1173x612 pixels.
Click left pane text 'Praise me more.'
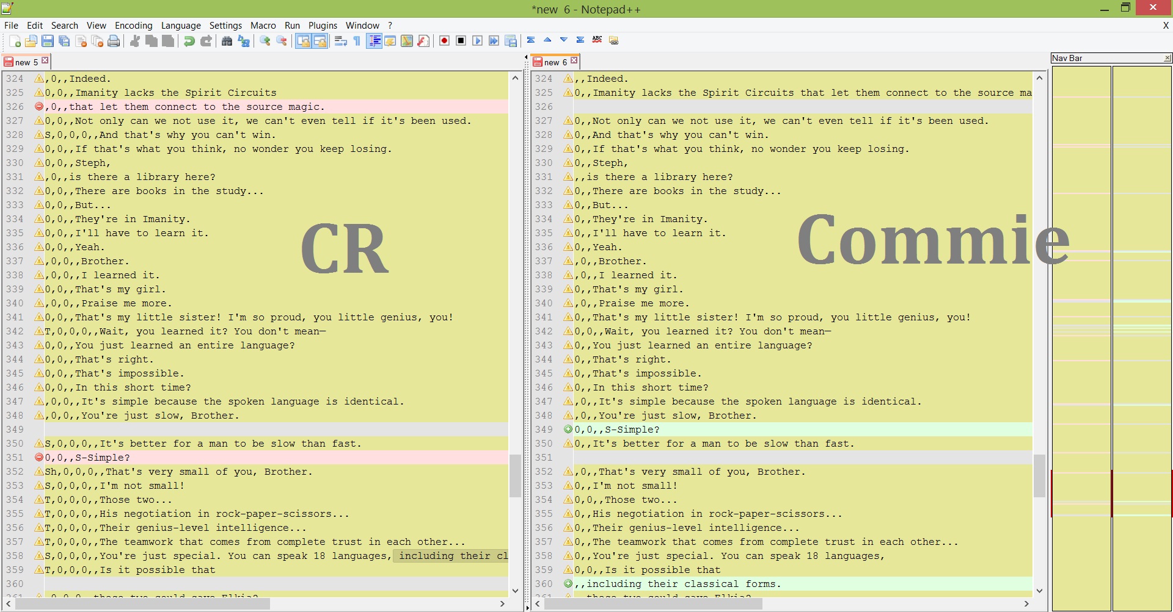pyautogui.click(x=126, y=303)
